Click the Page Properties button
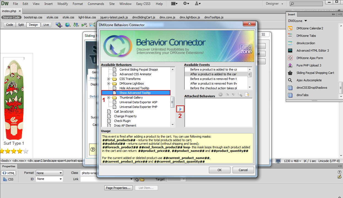 tap(119, 188)
